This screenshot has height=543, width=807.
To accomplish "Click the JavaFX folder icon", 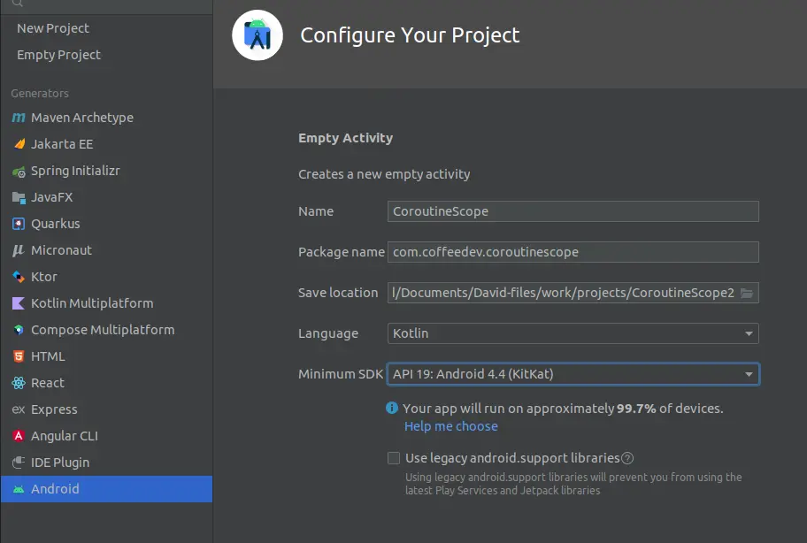I will [x=19, y=197].
